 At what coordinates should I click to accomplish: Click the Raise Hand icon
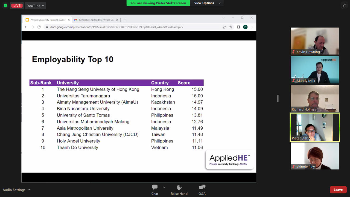tap(179, 190)
